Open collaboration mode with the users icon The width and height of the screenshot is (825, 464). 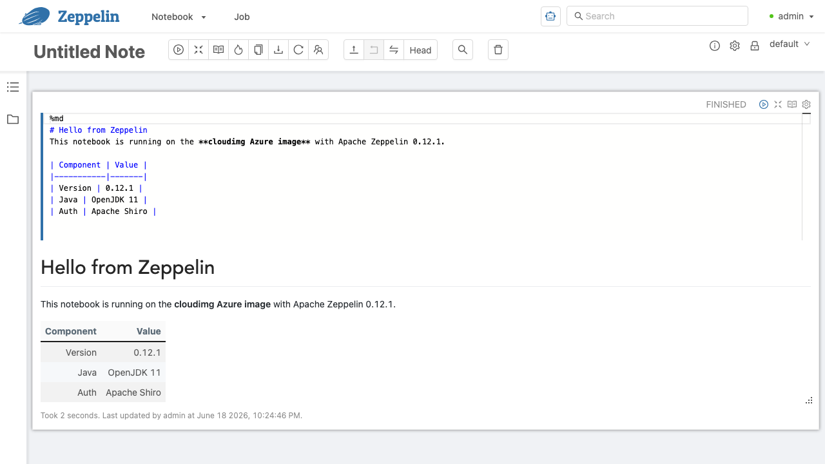pos(318,50)
